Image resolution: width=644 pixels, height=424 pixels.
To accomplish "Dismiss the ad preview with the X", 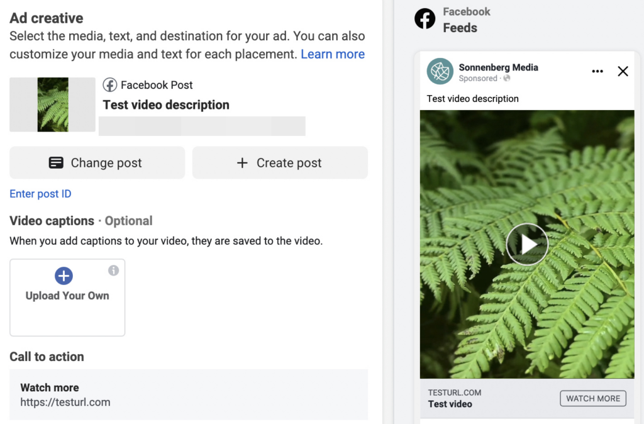I will [623, 71].
